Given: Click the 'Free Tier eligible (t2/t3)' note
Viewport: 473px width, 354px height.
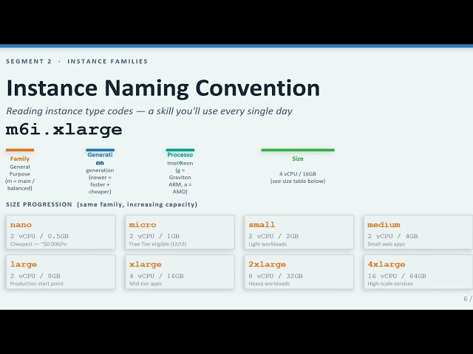Looking at the screenshot, I should click(157, 244).
